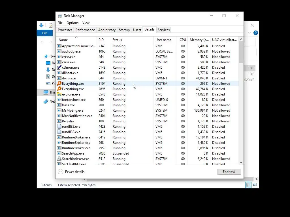Click the process list scroll down arrow

pos(241,162)
